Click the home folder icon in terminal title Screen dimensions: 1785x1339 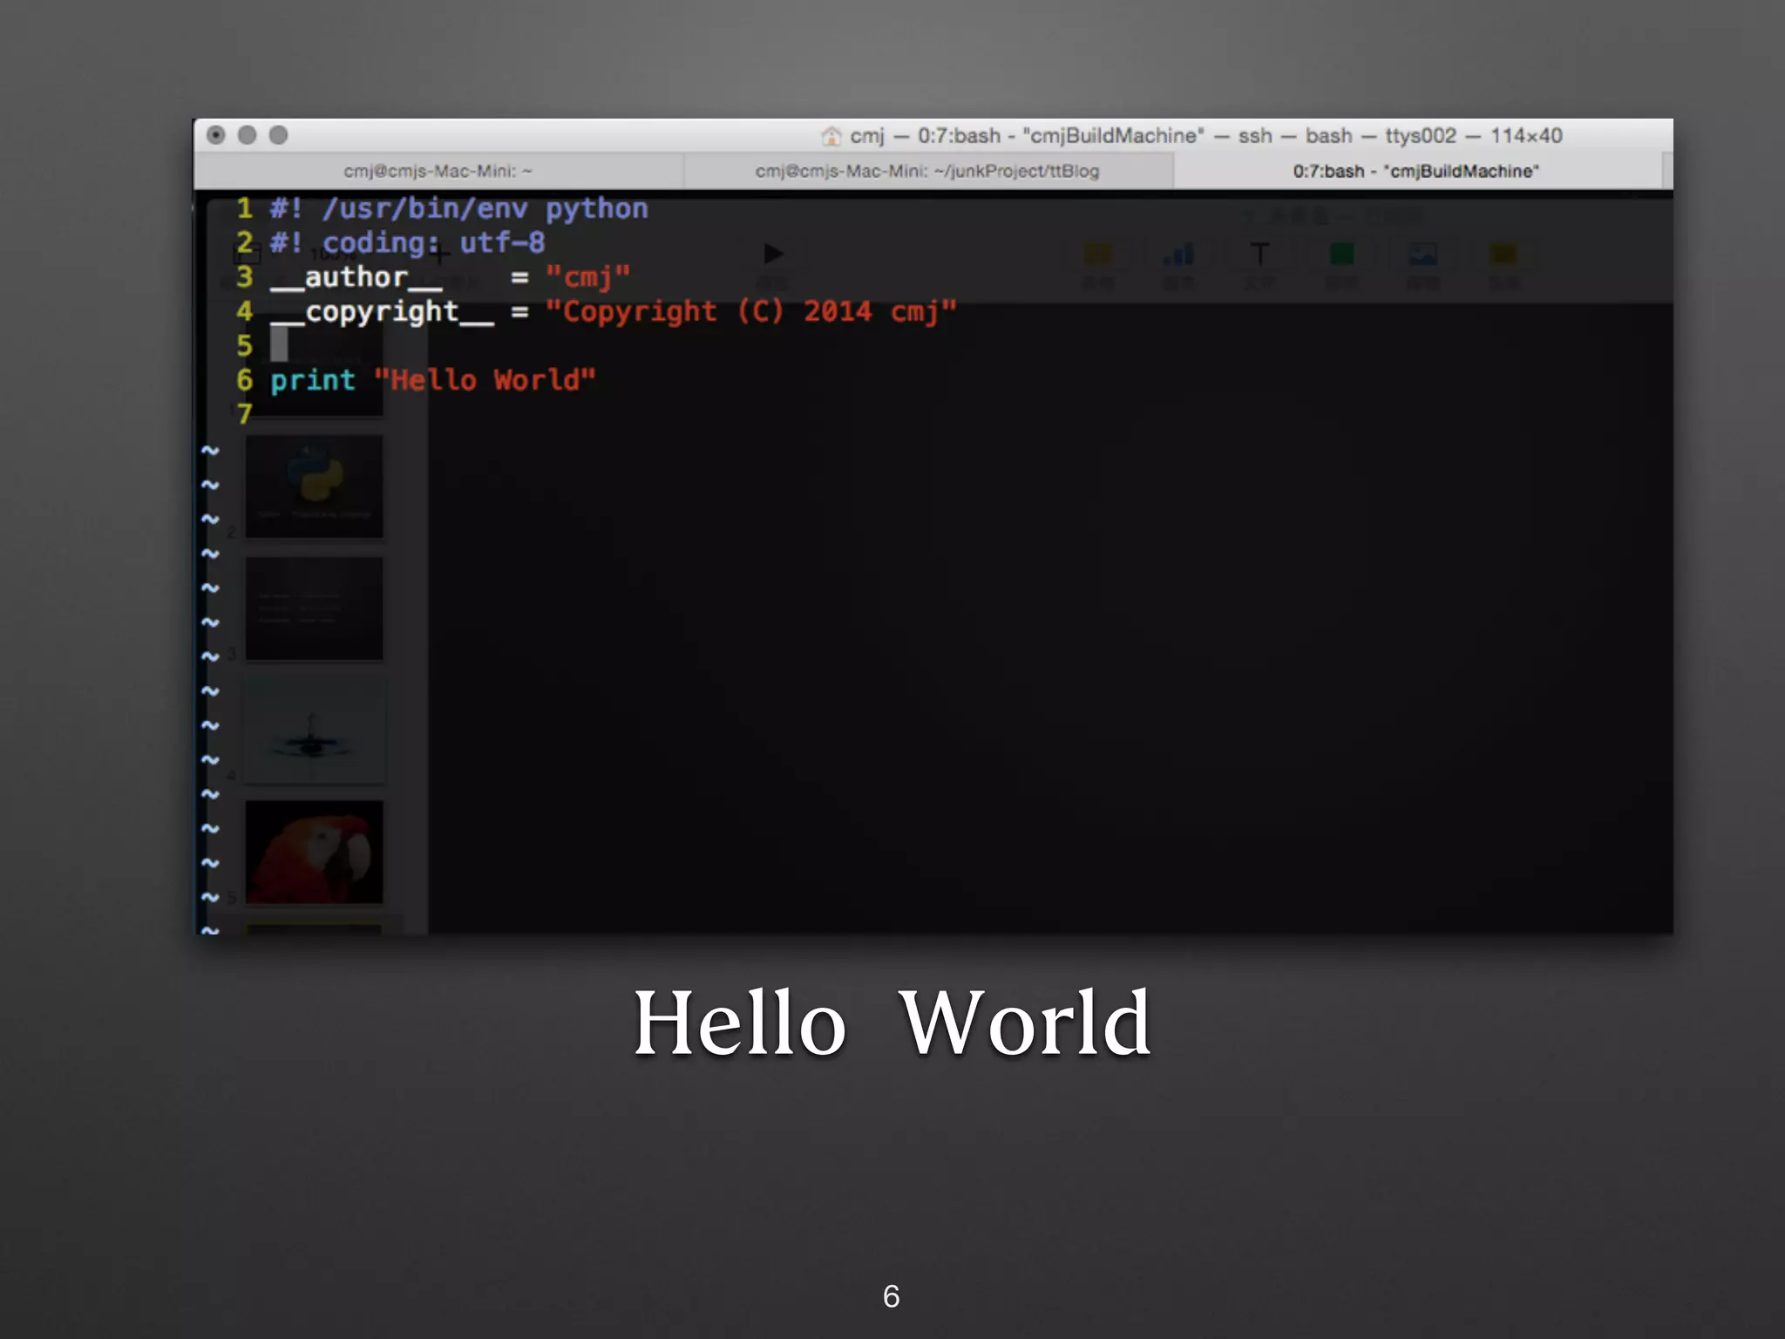[x=831, y=136]
